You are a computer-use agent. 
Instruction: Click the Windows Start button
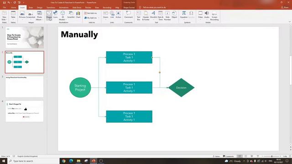4,161
